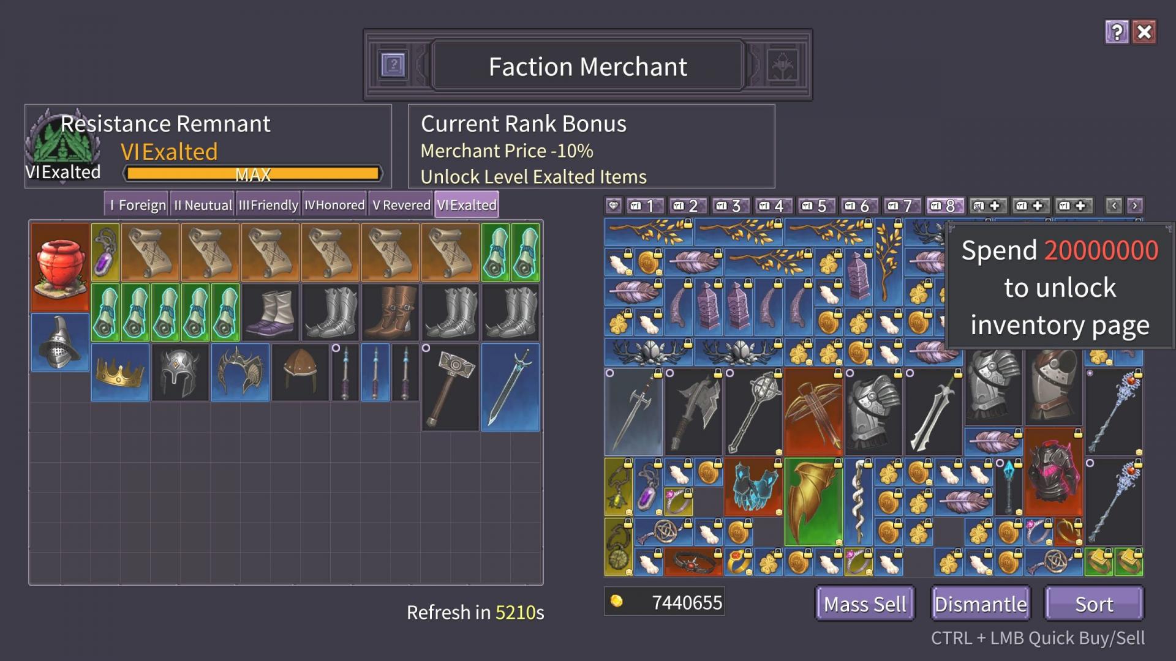This screenshot has width=1176, height=661.
Task: Click the Dismantle button
Action: point(980,603)
